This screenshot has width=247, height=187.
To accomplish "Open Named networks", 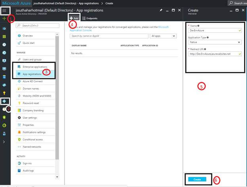I will 35,147.
